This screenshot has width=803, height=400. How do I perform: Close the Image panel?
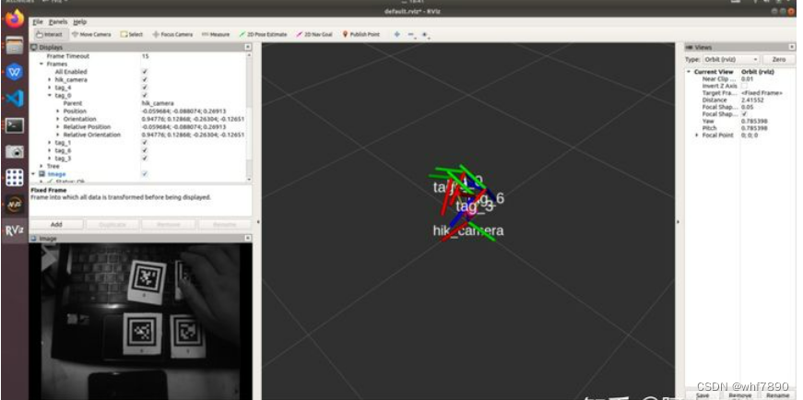coord(248,238)
